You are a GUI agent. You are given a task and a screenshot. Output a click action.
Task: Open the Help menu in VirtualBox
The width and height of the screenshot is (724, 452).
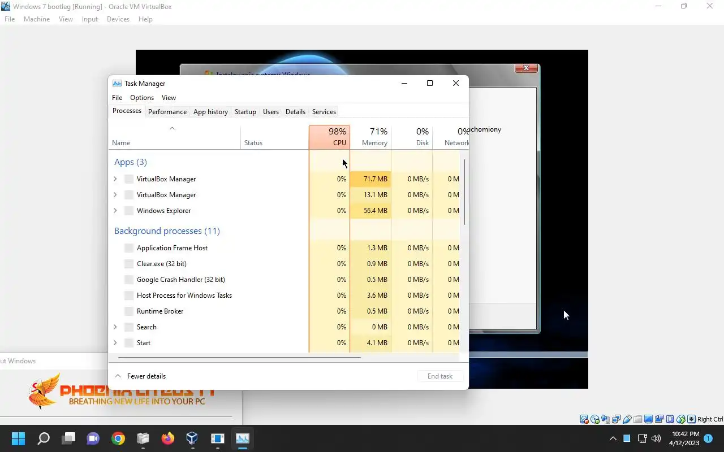(145, 19)
